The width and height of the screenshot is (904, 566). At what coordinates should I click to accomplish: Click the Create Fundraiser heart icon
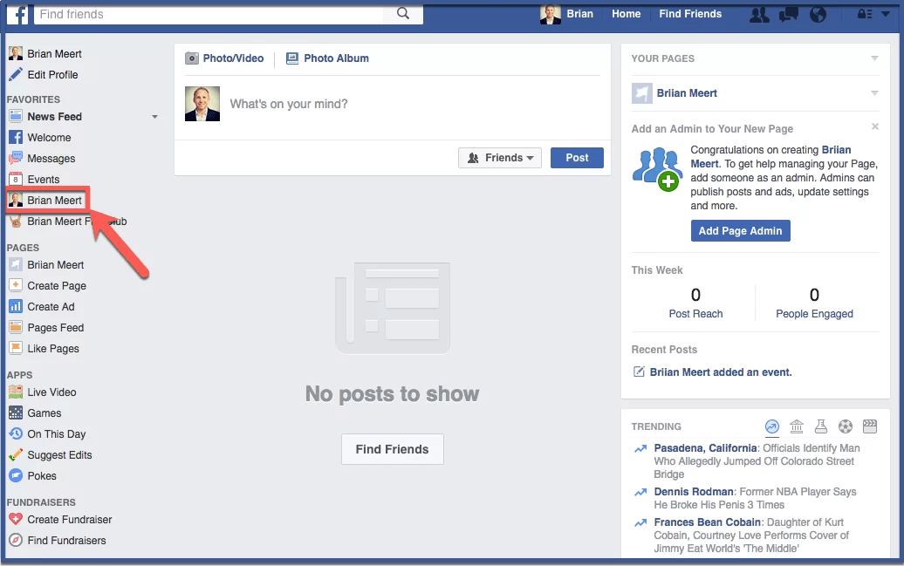click(x=16, y=519)
